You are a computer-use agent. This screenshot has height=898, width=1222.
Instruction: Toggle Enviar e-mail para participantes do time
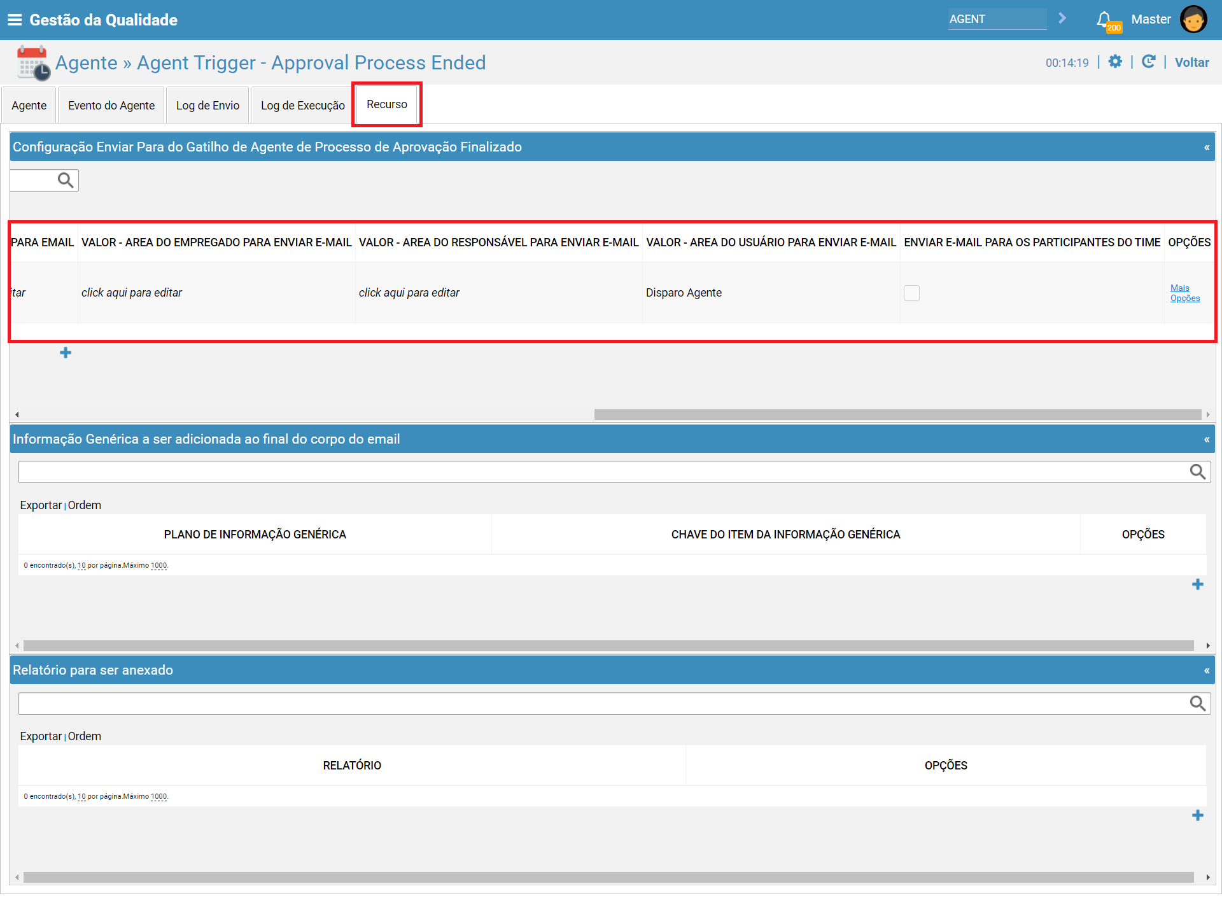(911, 293)
